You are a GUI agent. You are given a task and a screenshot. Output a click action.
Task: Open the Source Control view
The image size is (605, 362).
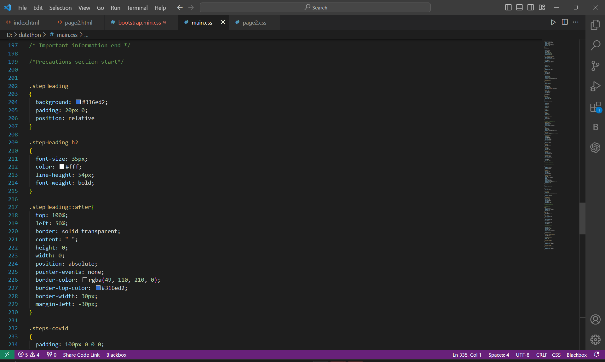click(595, 66)
